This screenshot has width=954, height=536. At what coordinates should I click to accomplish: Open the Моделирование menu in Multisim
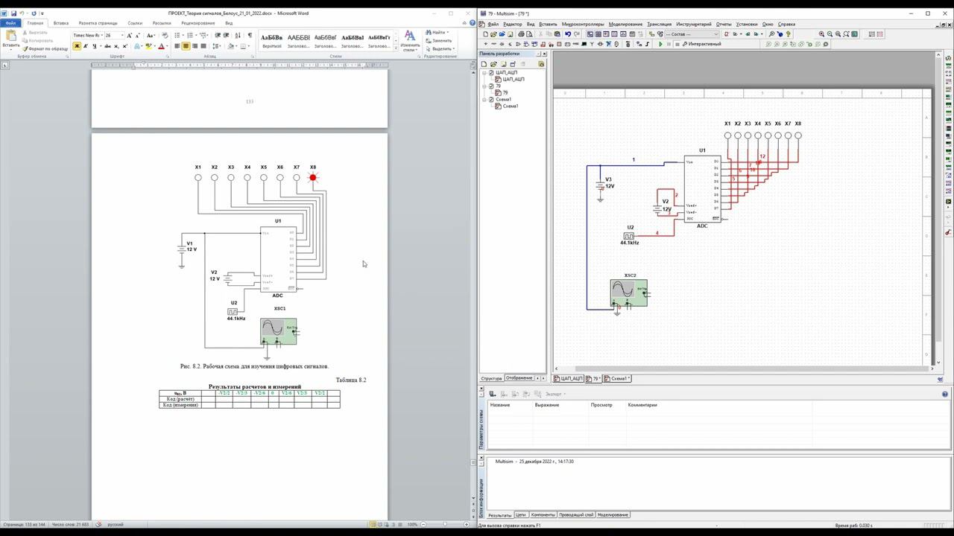(x=625, y=24)
